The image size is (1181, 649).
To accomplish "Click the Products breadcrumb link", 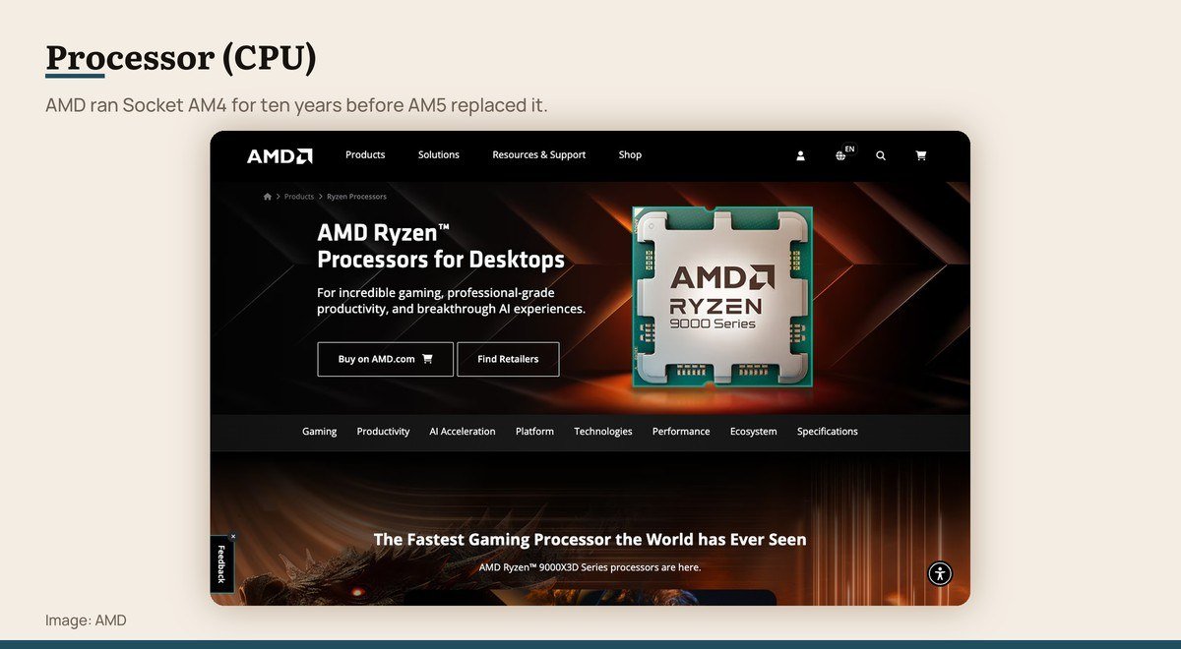I will click(299, 197).
